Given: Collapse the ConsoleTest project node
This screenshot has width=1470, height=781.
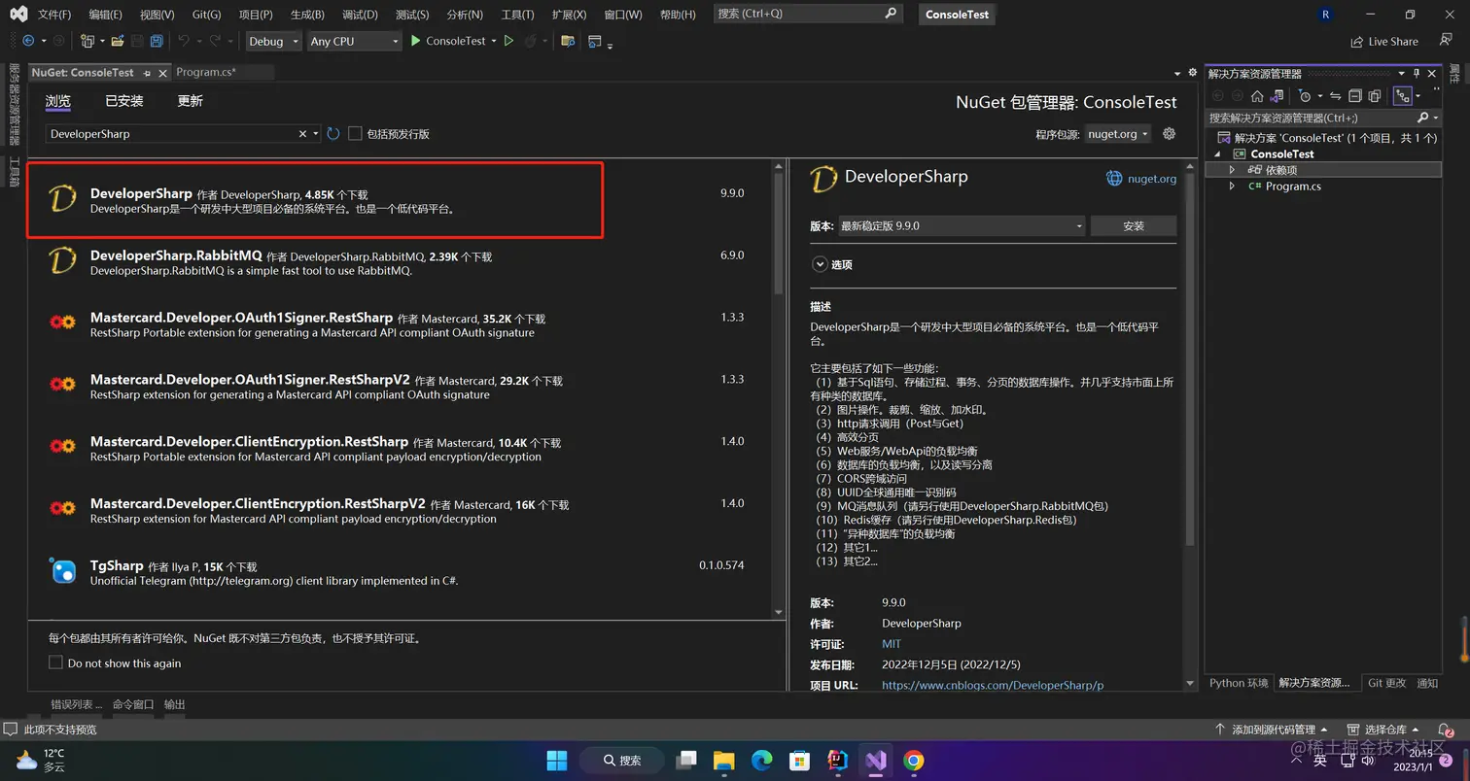Looking at the screenshot, I should click(x=1217, y=154).
